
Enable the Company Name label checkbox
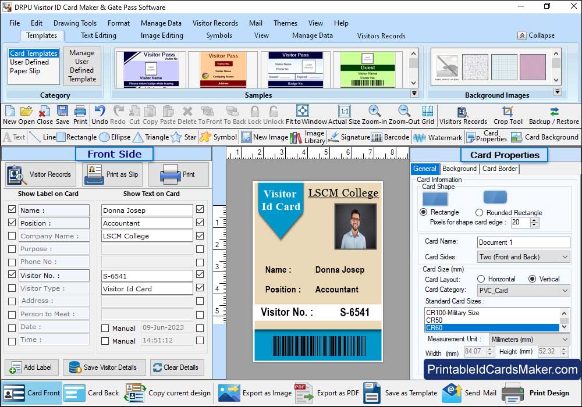click(12, 235)
